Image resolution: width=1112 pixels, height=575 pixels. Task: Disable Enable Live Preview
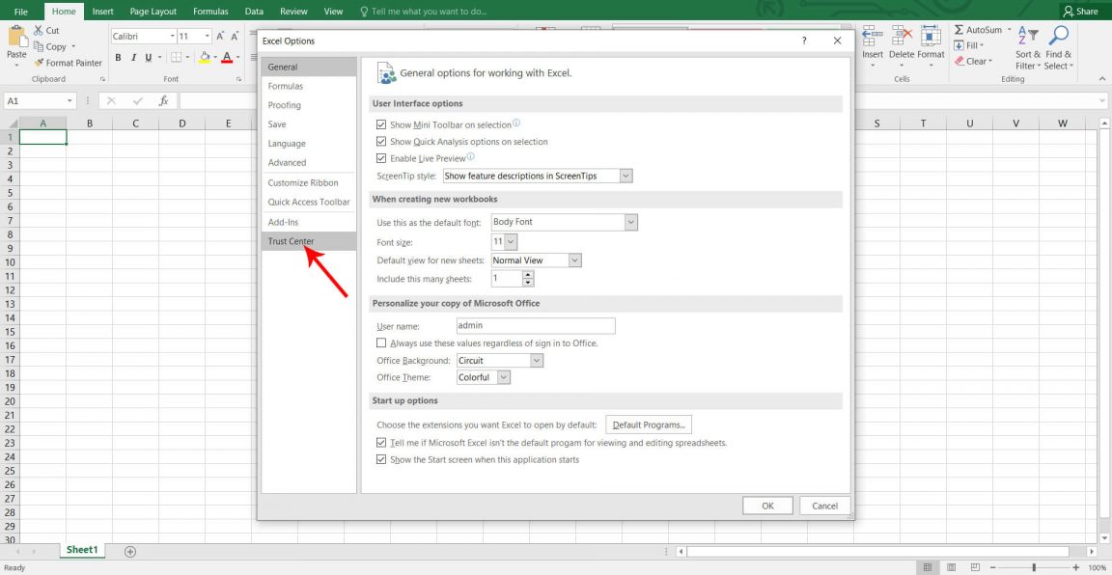point(380,157)
